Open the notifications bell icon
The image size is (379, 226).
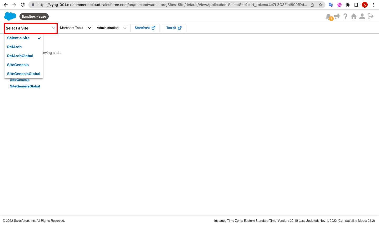pyautogui.click(x=328, y=17)
